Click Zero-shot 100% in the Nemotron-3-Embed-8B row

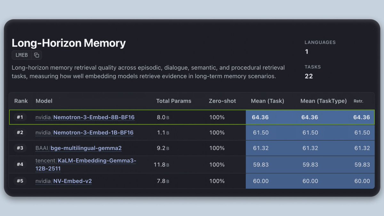217,117
